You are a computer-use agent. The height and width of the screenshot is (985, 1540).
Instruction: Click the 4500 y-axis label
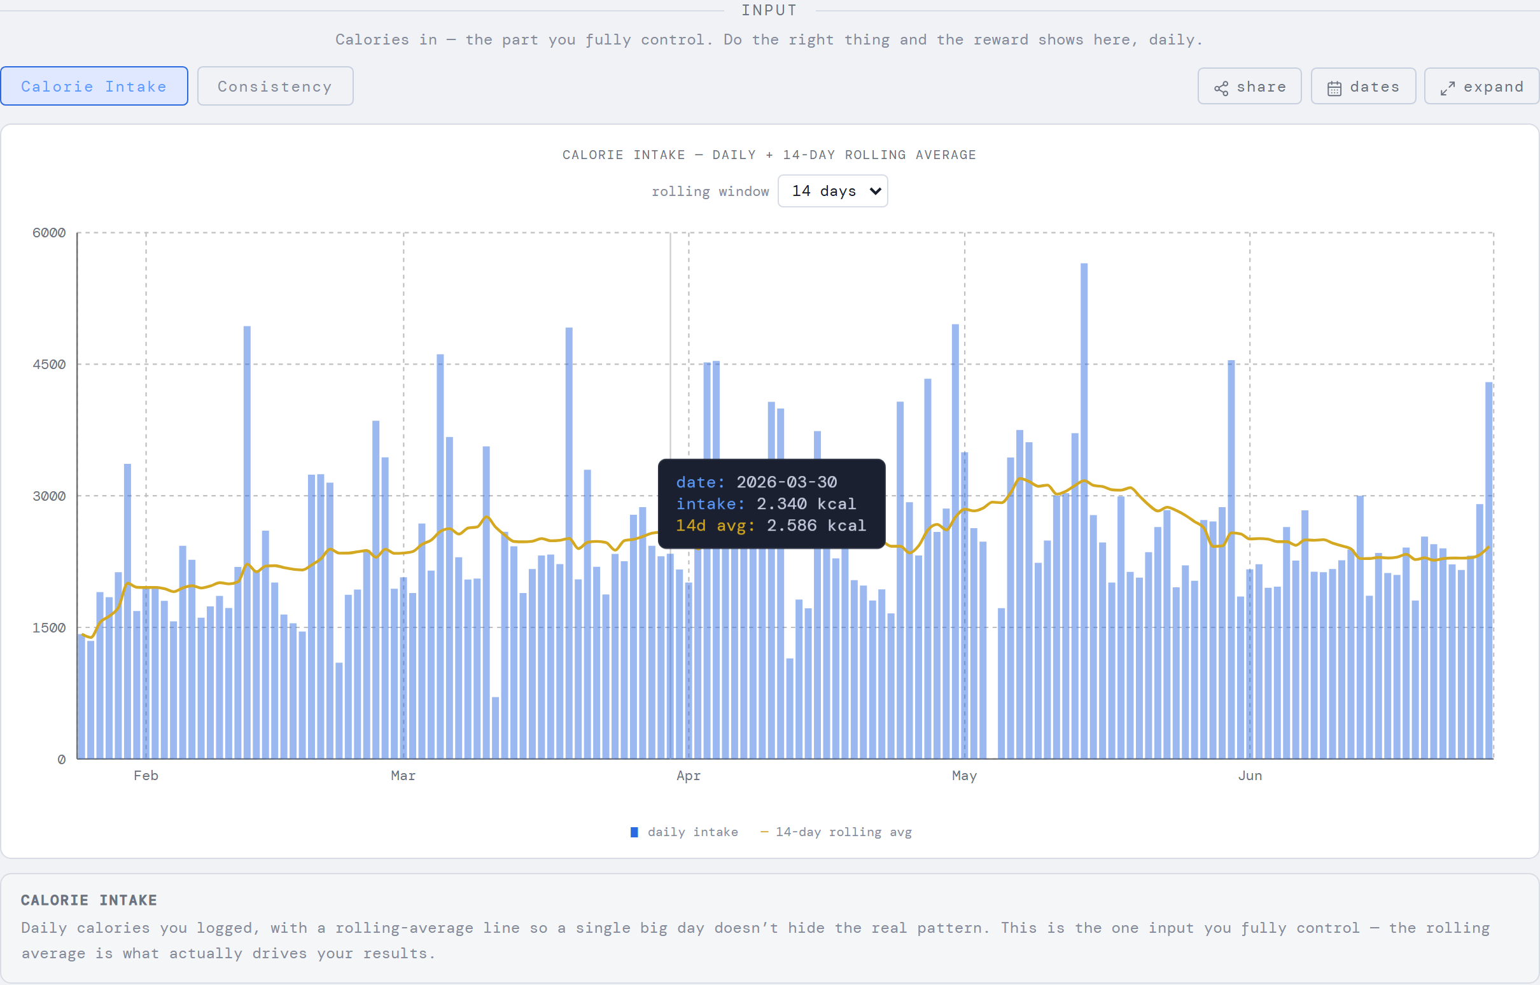(x=49, y=365)
